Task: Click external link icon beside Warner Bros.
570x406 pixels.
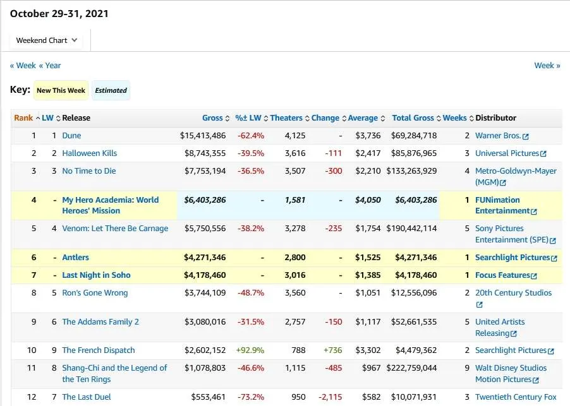Action: point(526,136)
